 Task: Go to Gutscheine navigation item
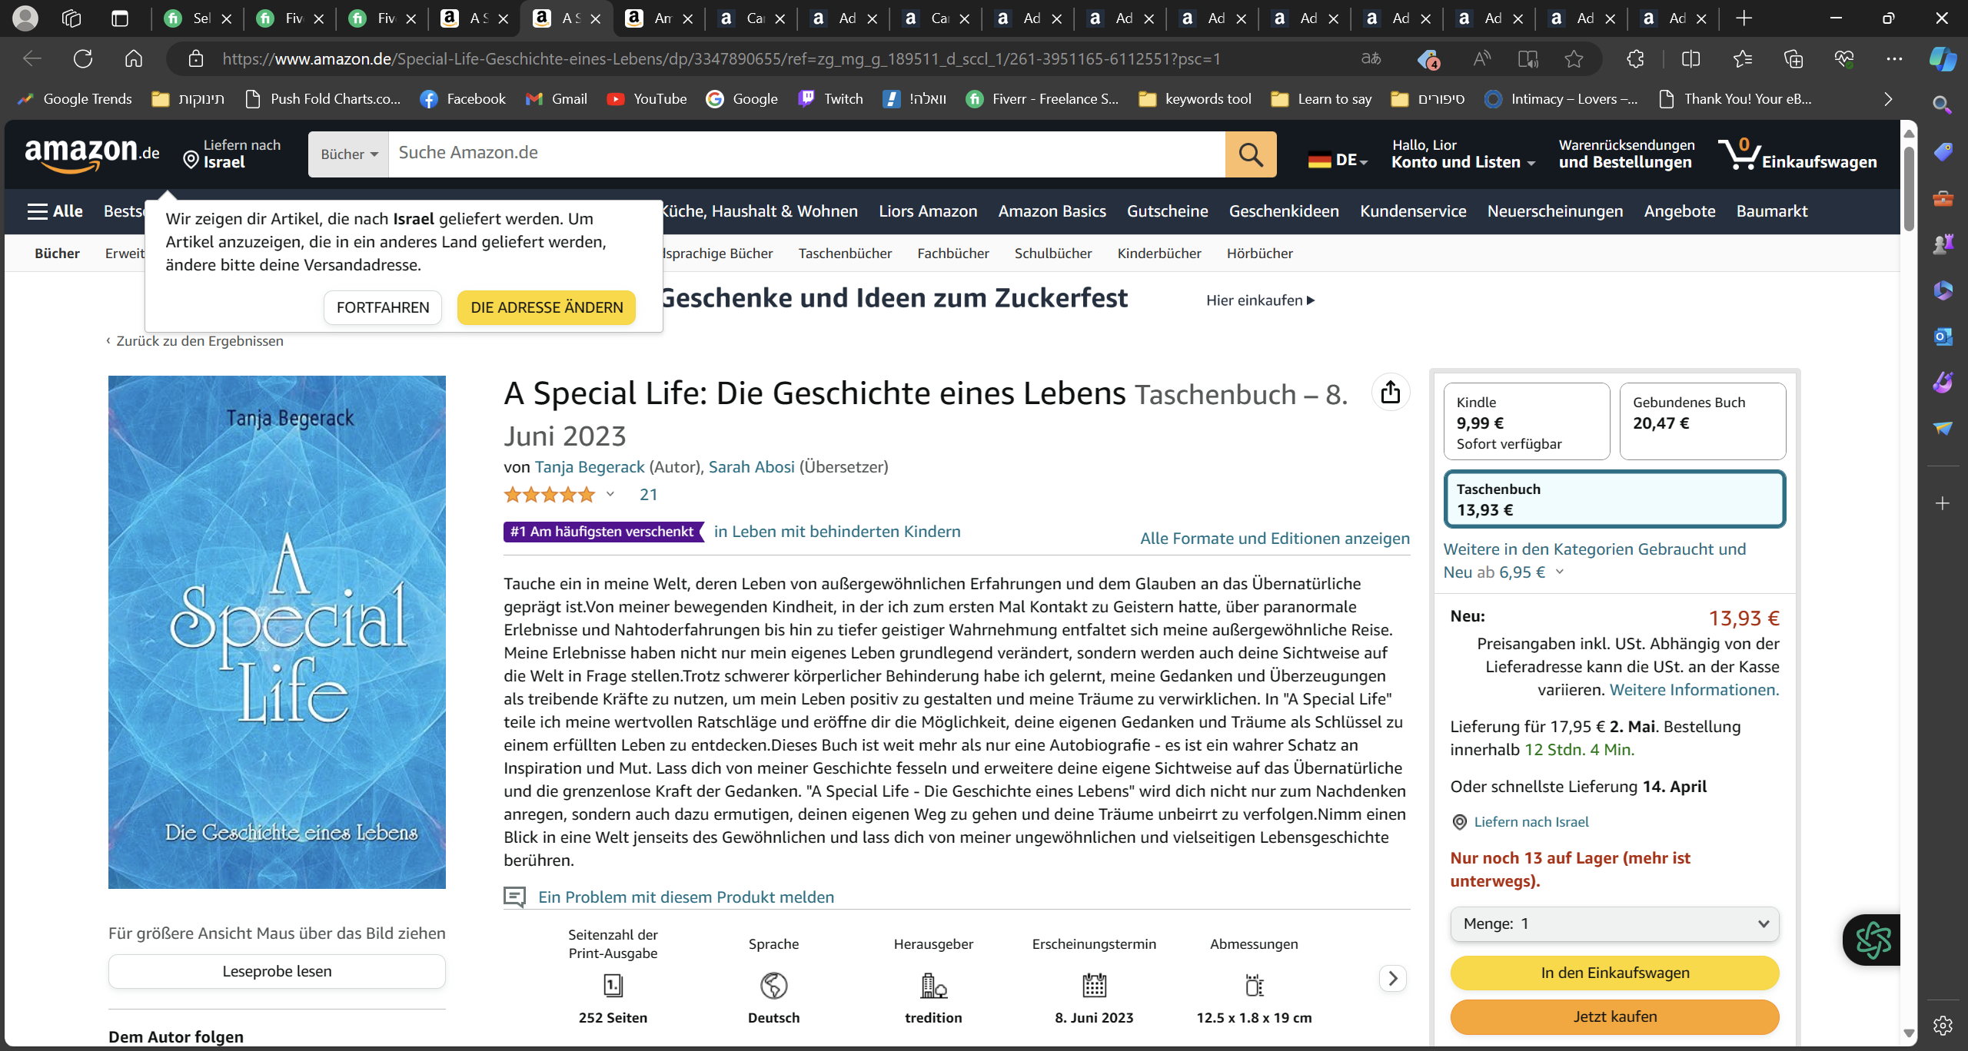1167,211
